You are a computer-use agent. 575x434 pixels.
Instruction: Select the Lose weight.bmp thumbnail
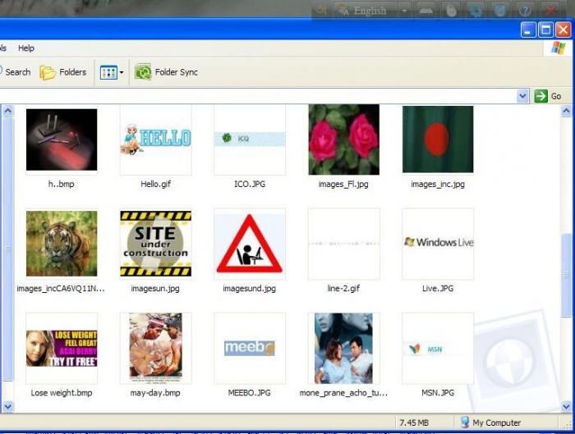click(62, 348)
